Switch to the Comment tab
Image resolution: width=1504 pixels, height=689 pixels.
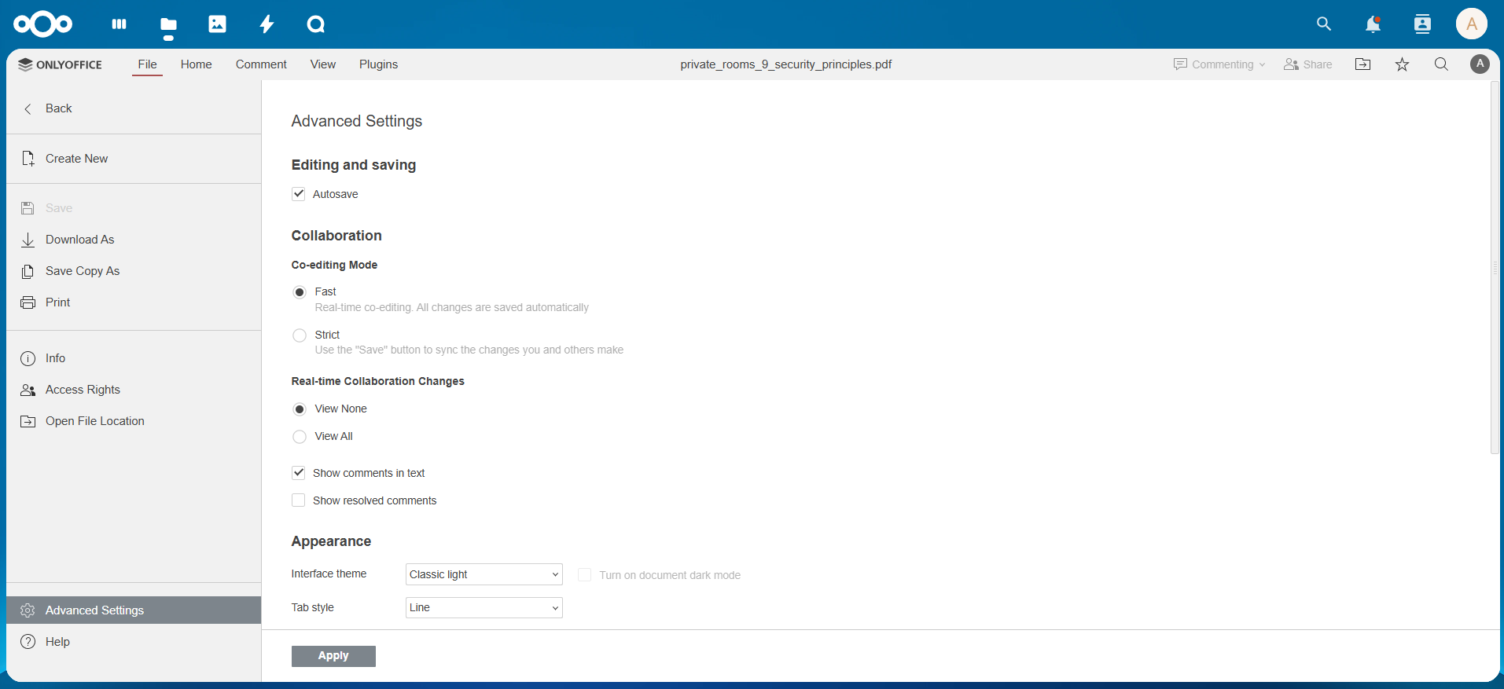261,64
